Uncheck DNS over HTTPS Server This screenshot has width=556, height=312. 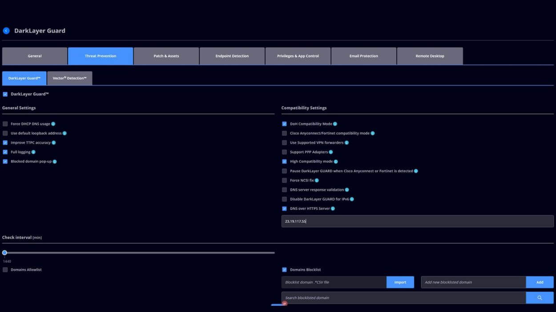285,209
